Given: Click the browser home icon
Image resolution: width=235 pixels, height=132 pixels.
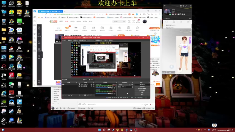Looking at the screenshot, I should point(50,14).
